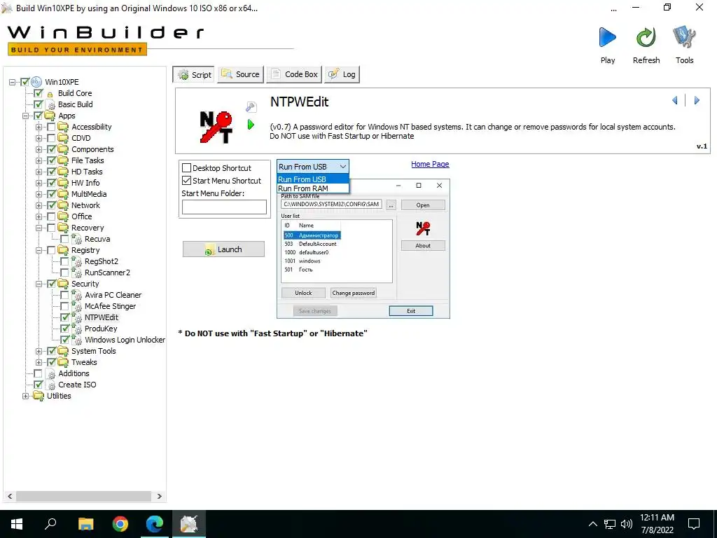Open the Tools icon
Viewport: 717px width, 538px height.
tap(684, 38)
